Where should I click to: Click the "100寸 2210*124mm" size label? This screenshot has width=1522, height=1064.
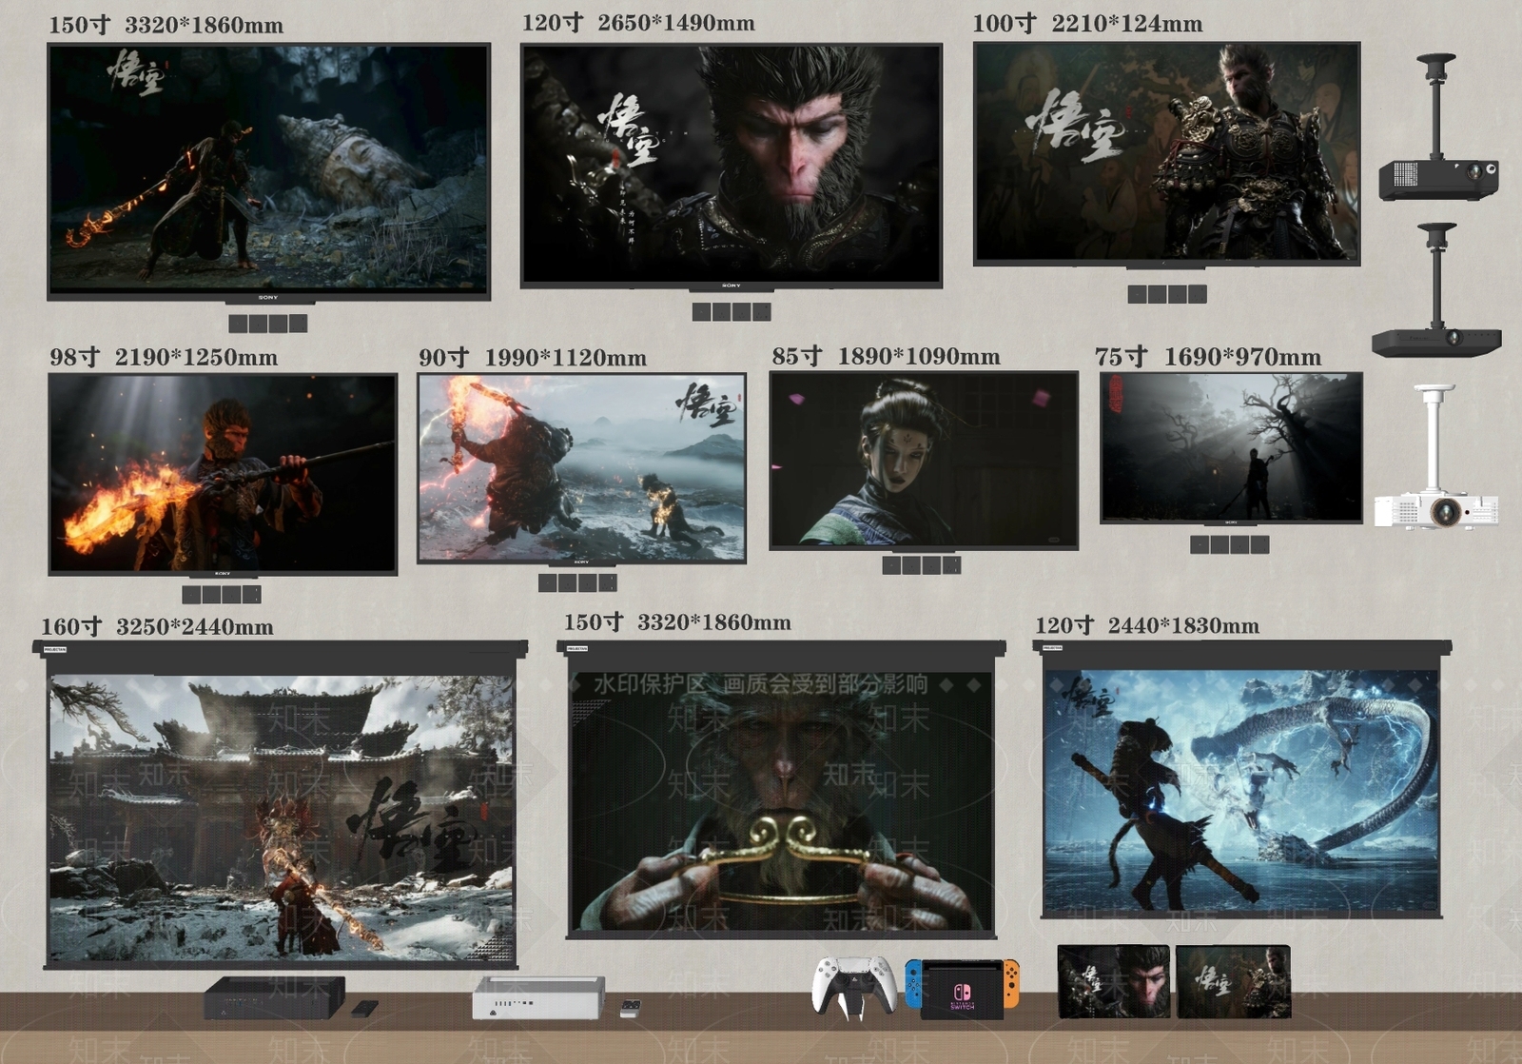(1087, 23)
